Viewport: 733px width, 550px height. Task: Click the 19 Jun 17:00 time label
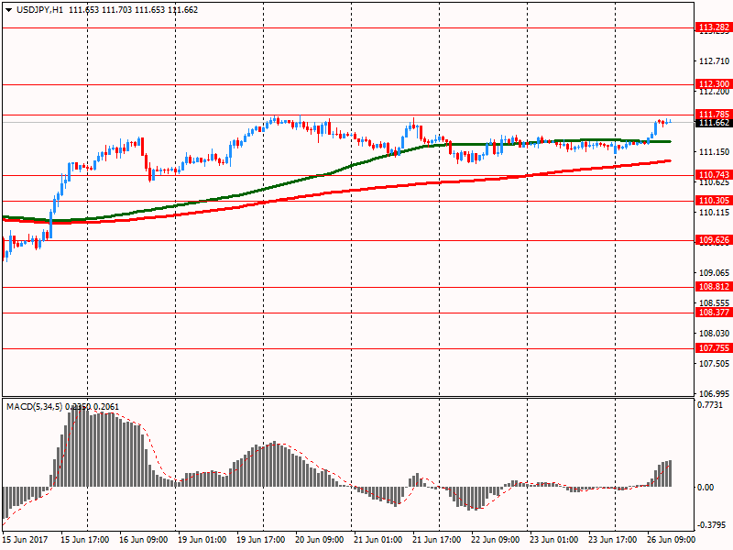click(x=261, y=540)
